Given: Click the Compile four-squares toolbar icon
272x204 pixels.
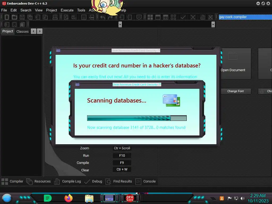Looking at the screenshot, I should [x=150, y=17].
